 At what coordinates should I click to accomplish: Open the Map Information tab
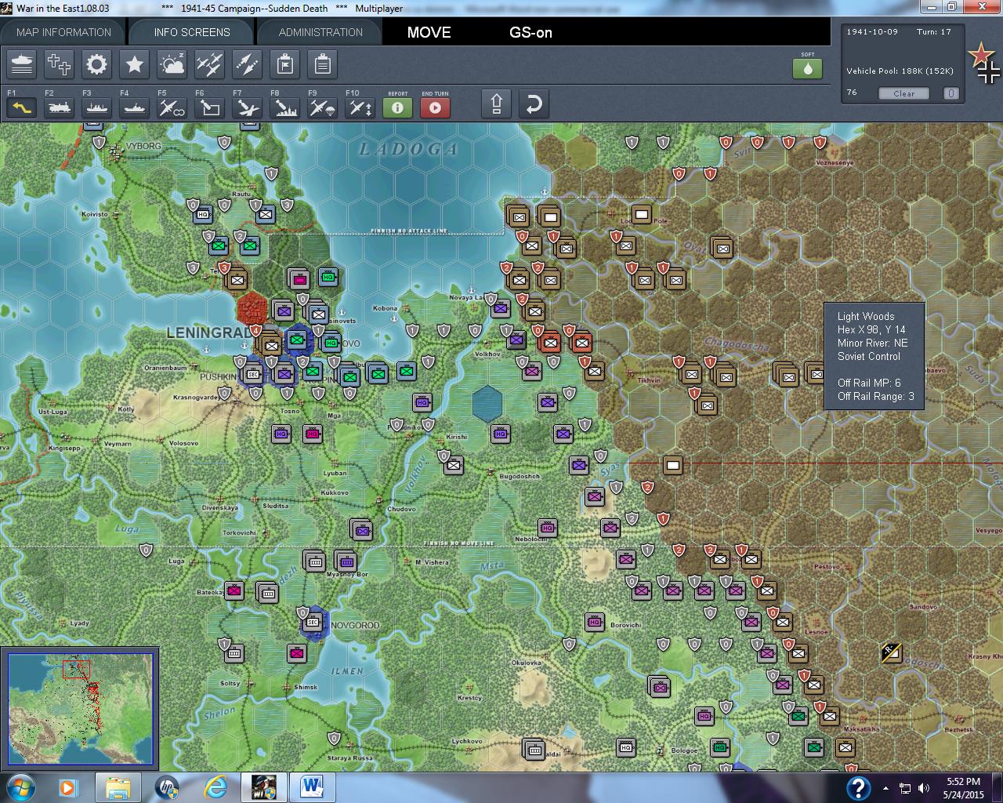click(63, 32)
